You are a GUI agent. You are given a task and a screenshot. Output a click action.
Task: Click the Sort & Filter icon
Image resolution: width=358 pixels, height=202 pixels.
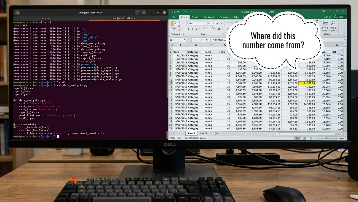(x=325, y=23)
